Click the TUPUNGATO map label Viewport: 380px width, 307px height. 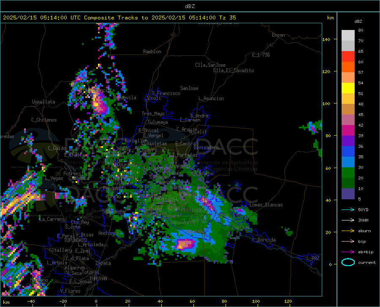click(76, 240)
